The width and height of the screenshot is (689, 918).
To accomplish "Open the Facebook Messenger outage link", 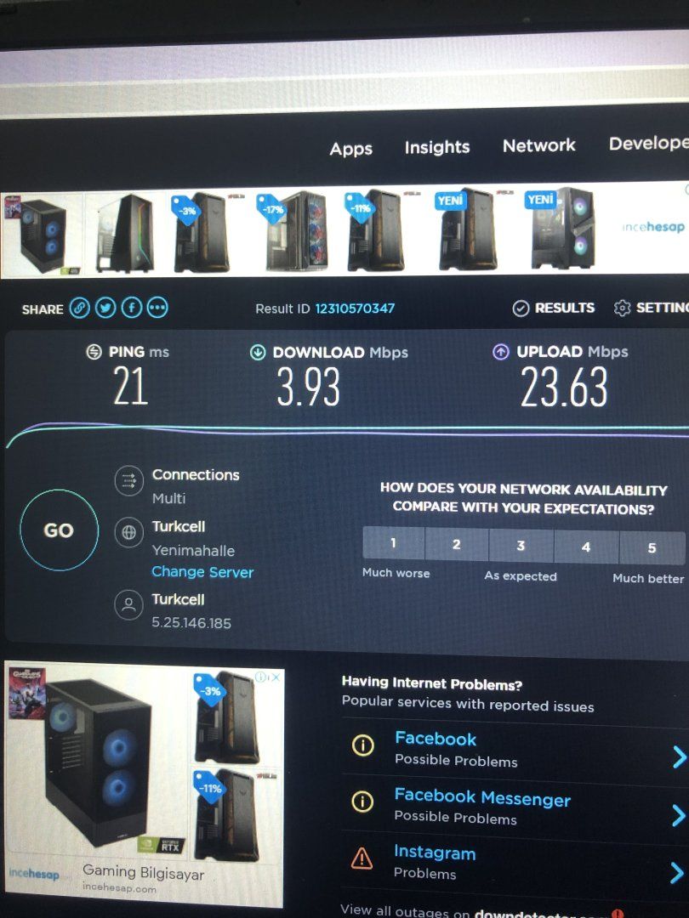I will [483, 796].
